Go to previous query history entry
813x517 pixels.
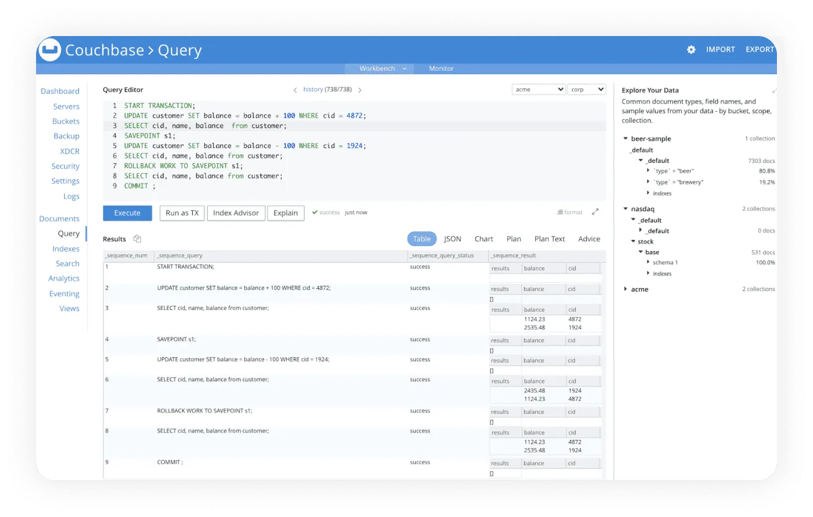click(x=295, y=90)
